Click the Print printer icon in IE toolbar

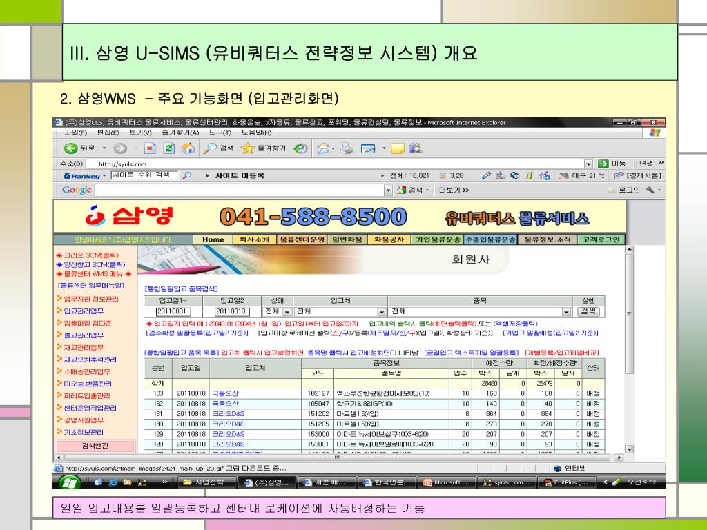pyautogui.click(x=347, y=148)
